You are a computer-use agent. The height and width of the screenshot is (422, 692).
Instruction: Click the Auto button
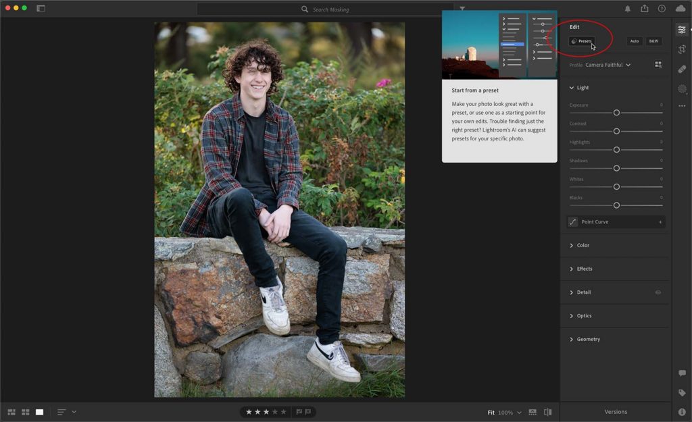point(635,41)
